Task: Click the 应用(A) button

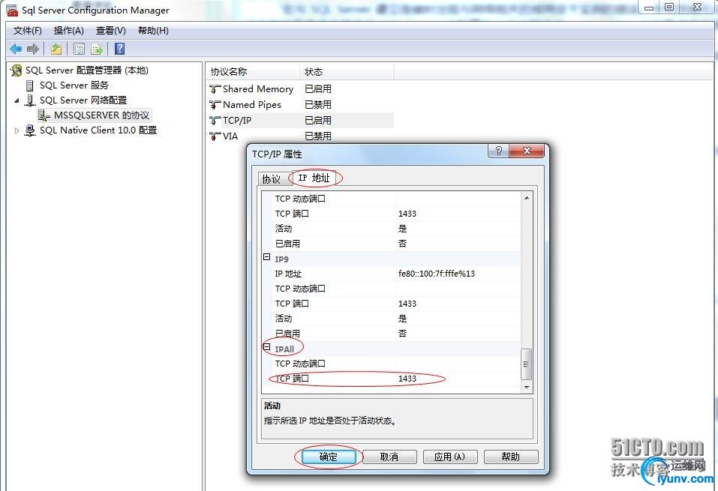Action: click(450, 457)
